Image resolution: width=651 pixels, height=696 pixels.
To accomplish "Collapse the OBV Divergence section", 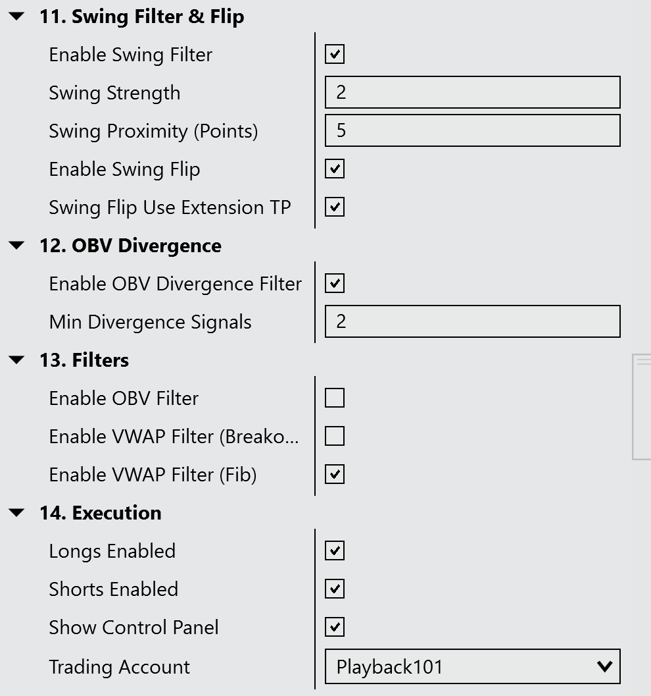I will [17, 246].
